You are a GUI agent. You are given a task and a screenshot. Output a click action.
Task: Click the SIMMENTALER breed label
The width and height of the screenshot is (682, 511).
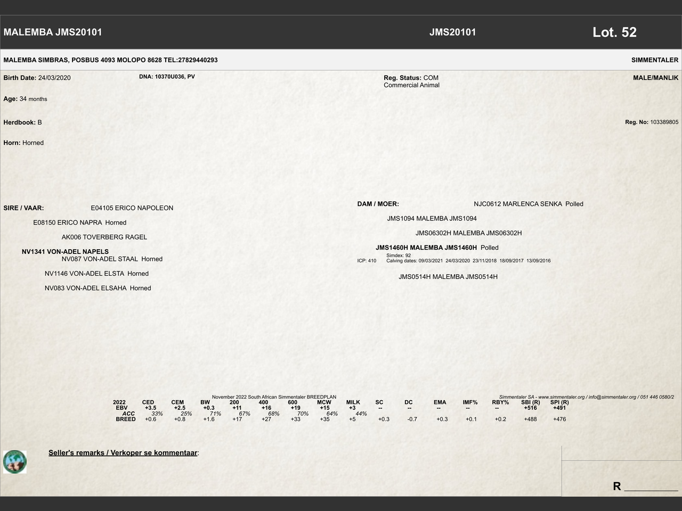655,60
